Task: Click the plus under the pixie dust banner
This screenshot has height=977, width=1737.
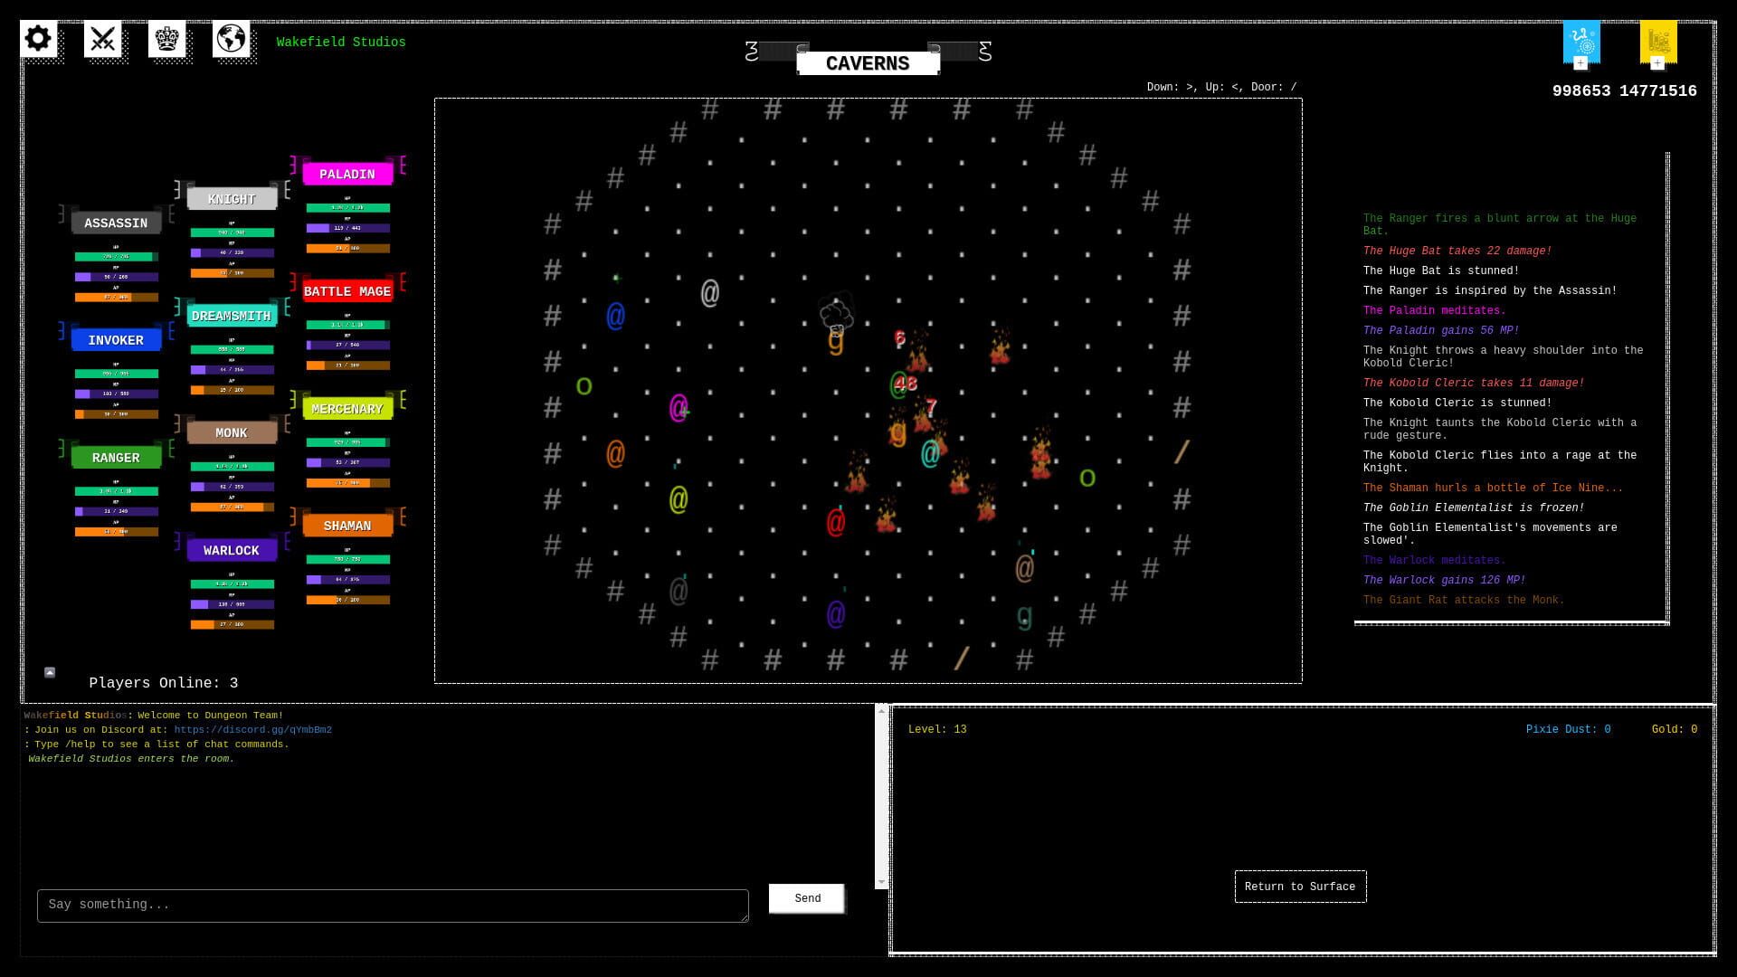Action: coord(1580,63)
